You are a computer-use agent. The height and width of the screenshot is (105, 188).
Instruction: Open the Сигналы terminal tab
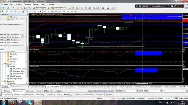(78, 94)
